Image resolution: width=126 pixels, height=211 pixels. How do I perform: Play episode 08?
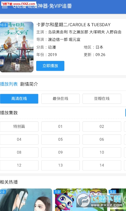tap(19, 152)
